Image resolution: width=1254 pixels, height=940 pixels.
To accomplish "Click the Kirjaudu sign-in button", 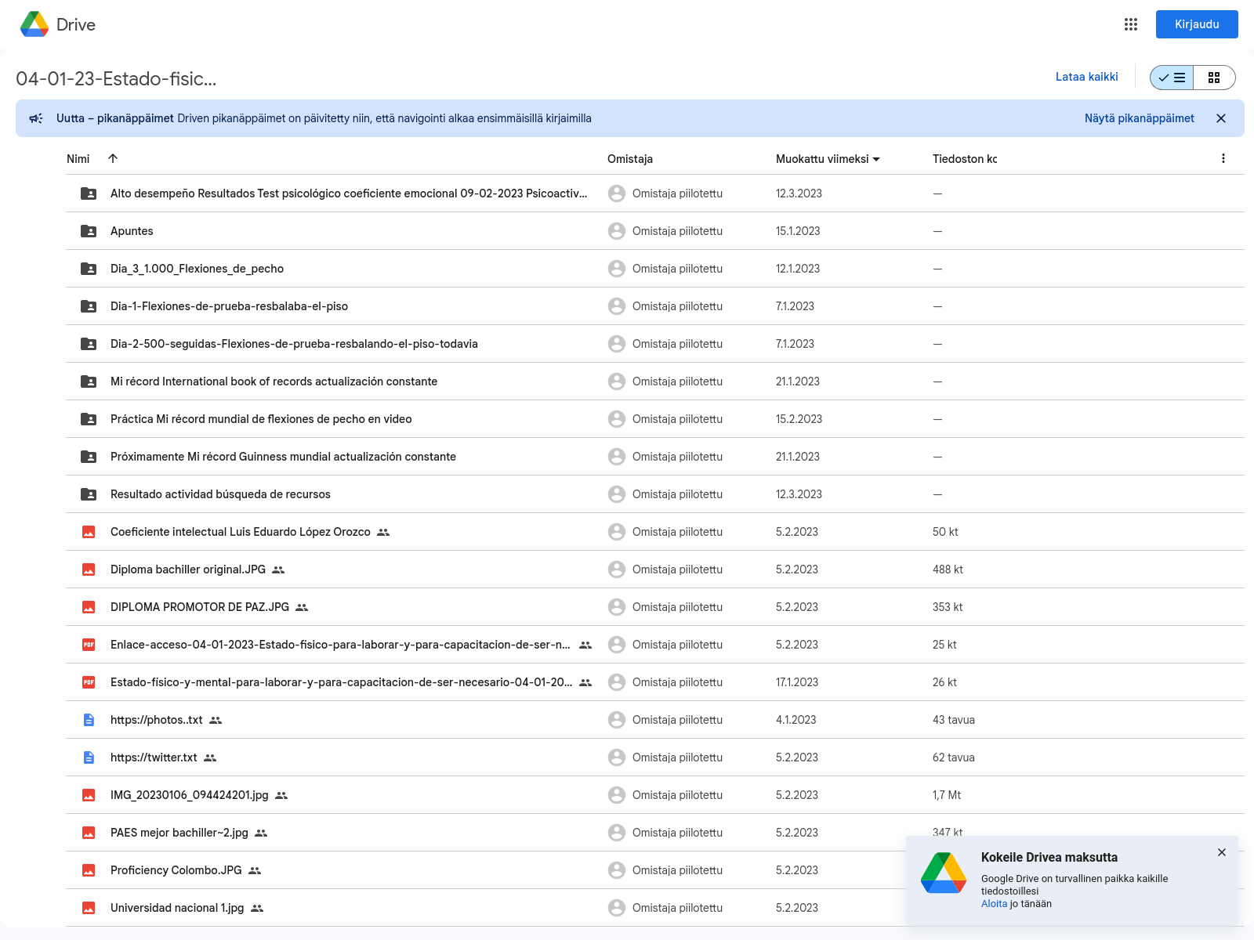I will coord(1197,24).
